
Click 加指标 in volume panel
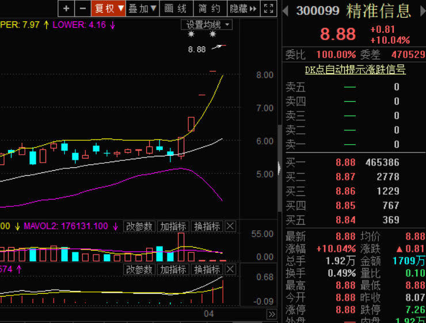(173, 226)
